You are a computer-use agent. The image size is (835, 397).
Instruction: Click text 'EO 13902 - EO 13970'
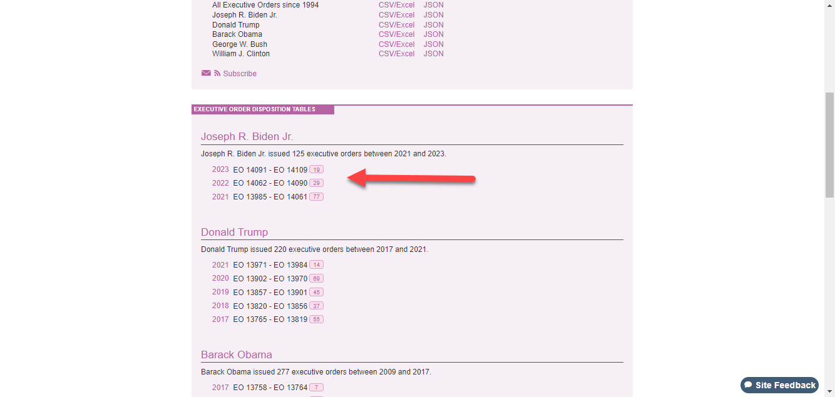click(x=270, y=279)
